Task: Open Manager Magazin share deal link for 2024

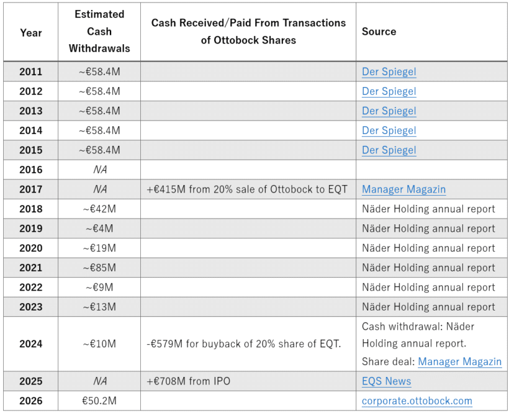Action: click(460, 361)
